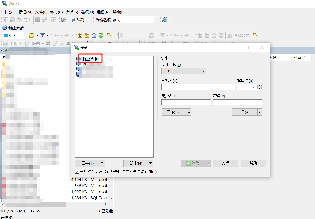Click the 主机名 input field

pos(198,87)
